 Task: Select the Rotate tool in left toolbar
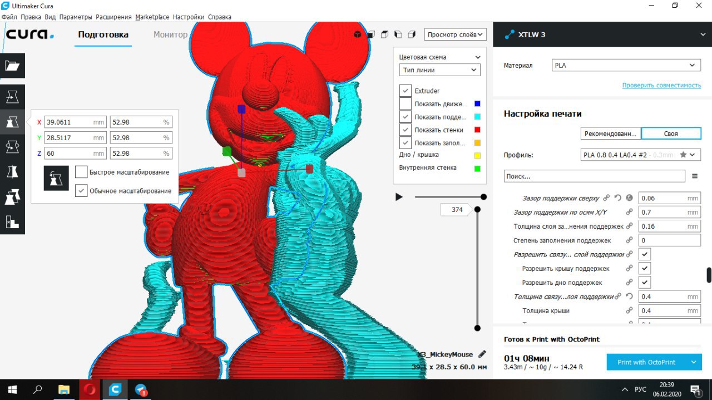[x=12, y=147]
